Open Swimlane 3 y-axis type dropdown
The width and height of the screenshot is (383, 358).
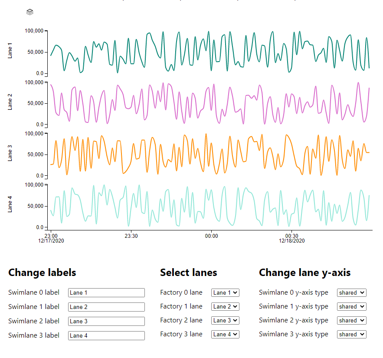click(351, 335)
